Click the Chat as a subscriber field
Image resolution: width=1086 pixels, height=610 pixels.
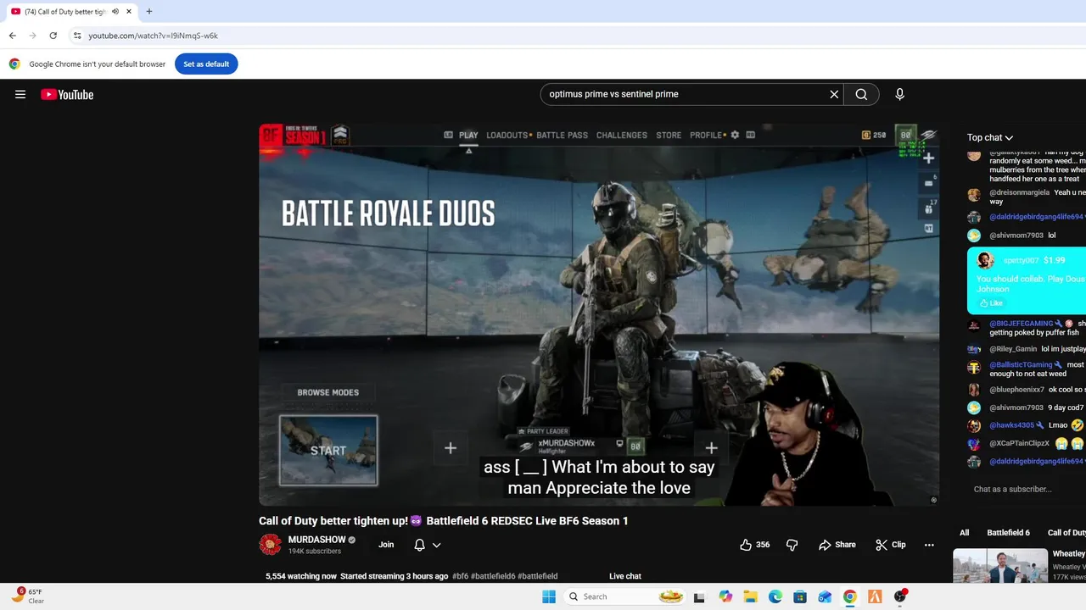click(x=1012, y=489)
